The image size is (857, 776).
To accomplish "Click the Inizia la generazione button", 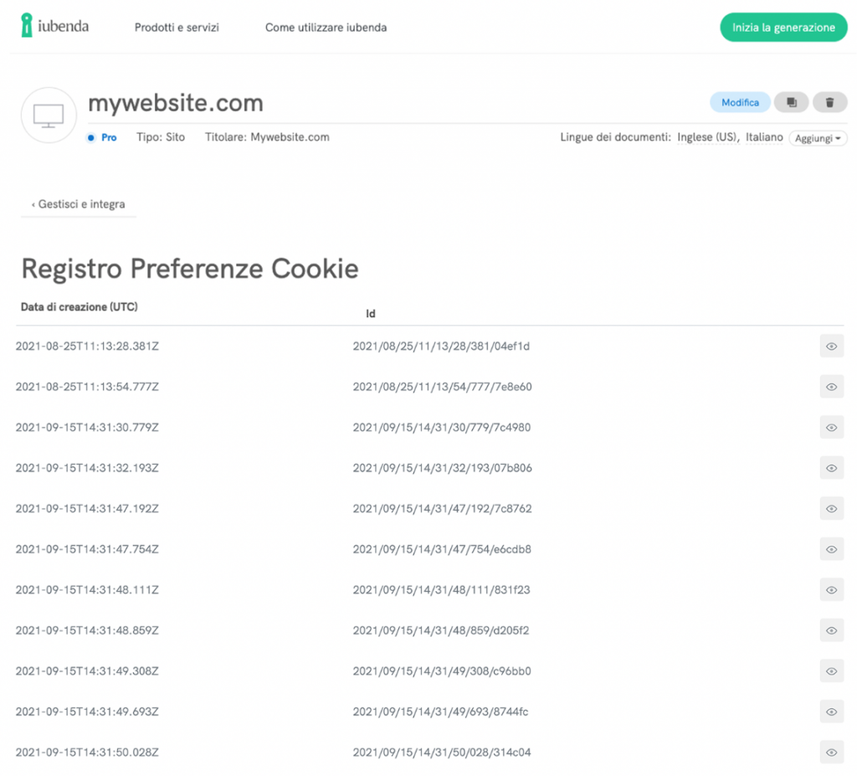I will (x=783, y=26).
